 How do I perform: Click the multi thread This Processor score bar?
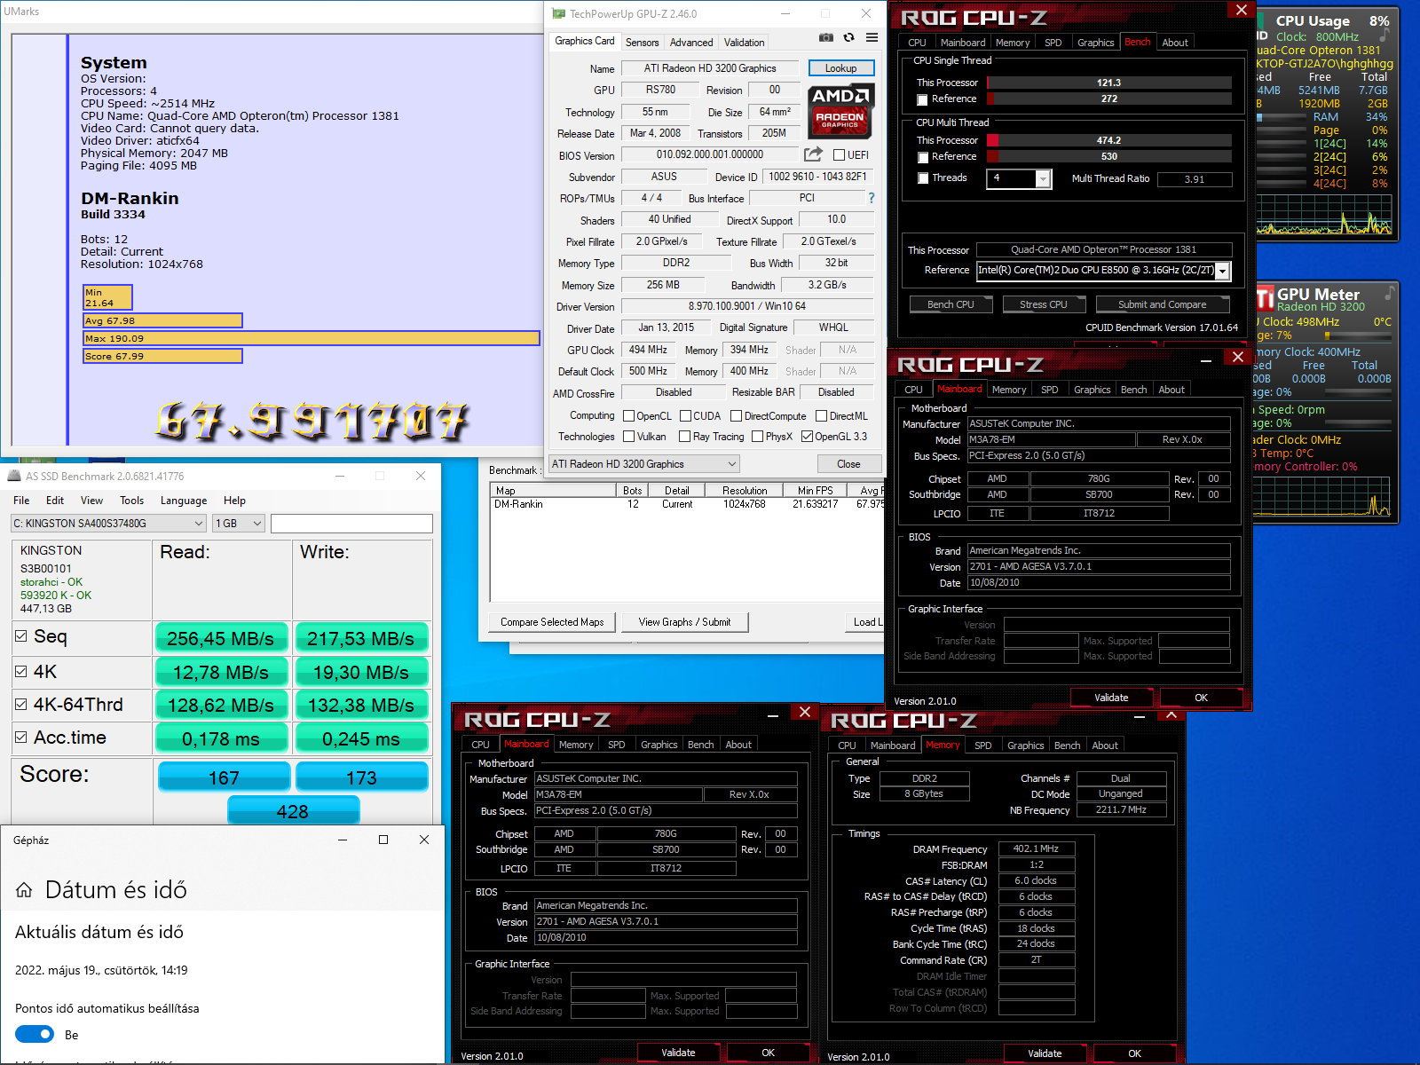point(1108,140)
